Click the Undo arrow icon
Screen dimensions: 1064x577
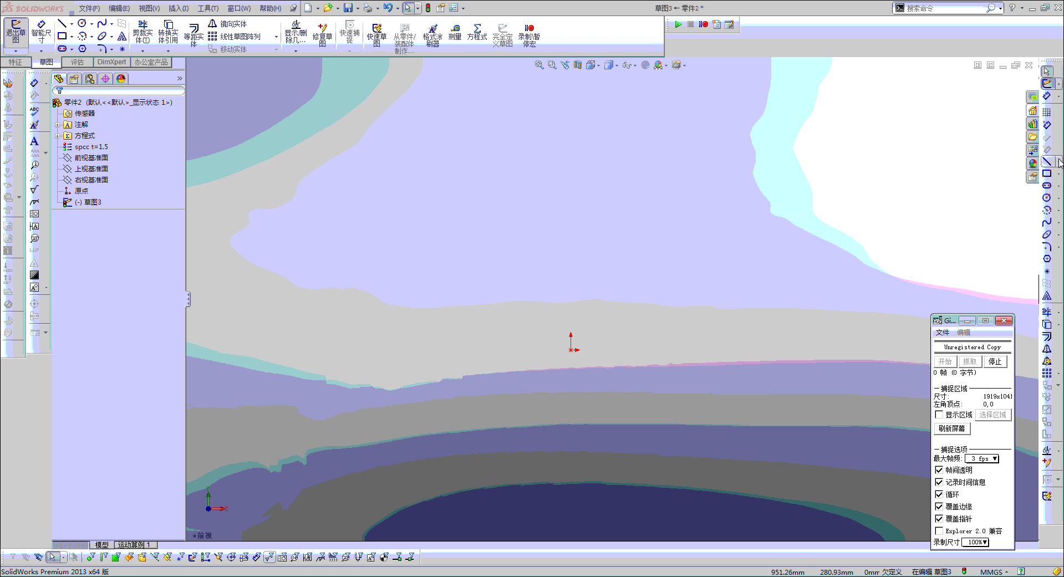(388, 8)
